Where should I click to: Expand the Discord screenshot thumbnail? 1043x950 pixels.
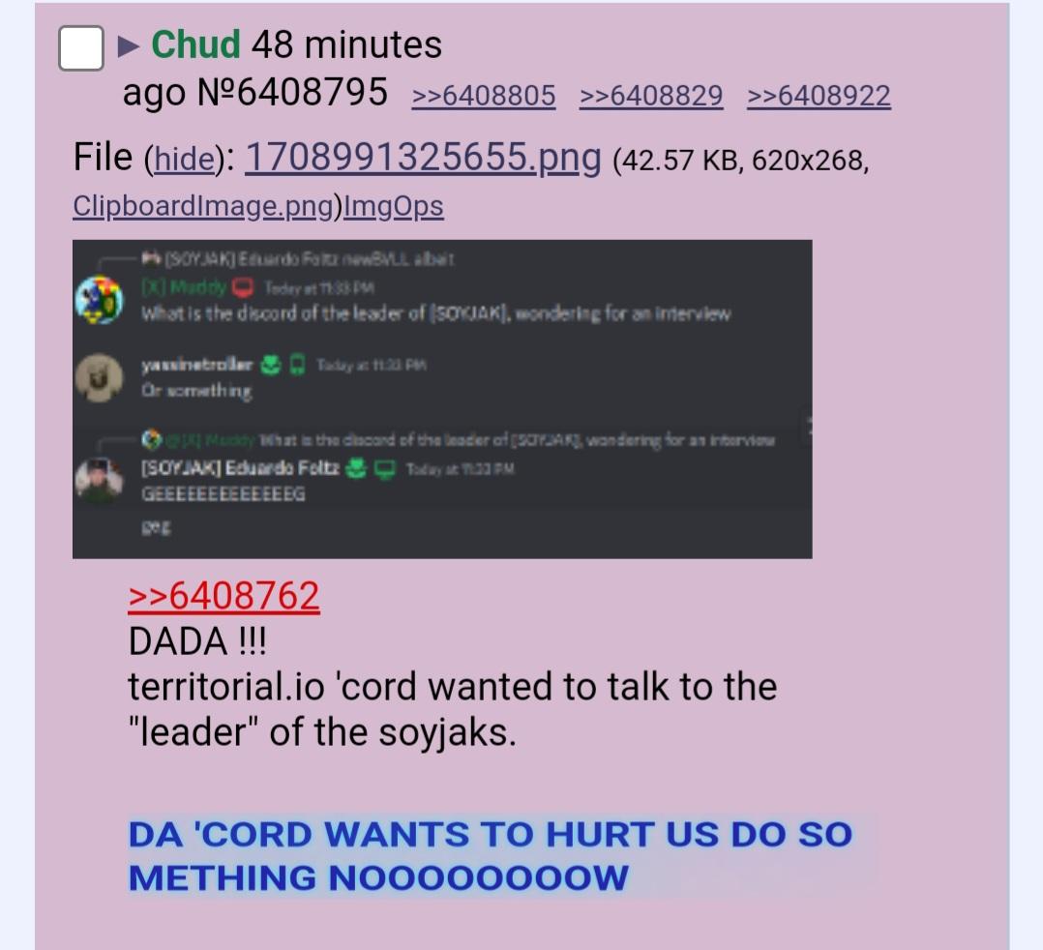pos(442,400)
